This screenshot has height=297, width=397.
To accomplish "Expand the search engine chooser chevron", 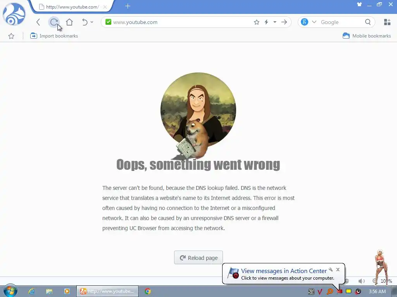I will click(314, 22).
